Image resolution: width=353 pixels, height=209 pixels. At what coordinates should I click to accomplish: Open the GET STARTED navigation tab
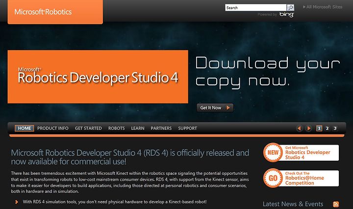[88, 128]
